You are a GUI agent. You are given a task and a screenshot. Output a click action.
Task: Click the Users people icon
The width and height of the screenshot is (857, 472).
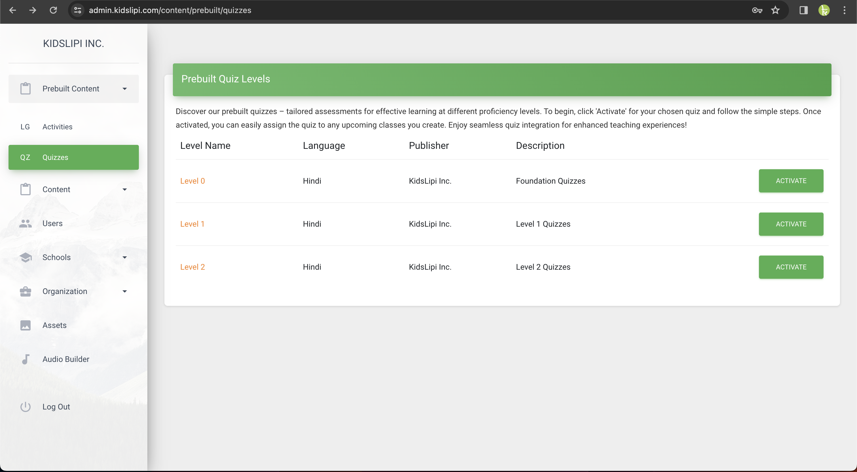25,224
